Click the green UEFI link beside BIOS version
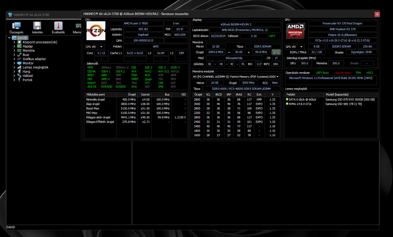The image size is (393, 237). click(272, 36)
